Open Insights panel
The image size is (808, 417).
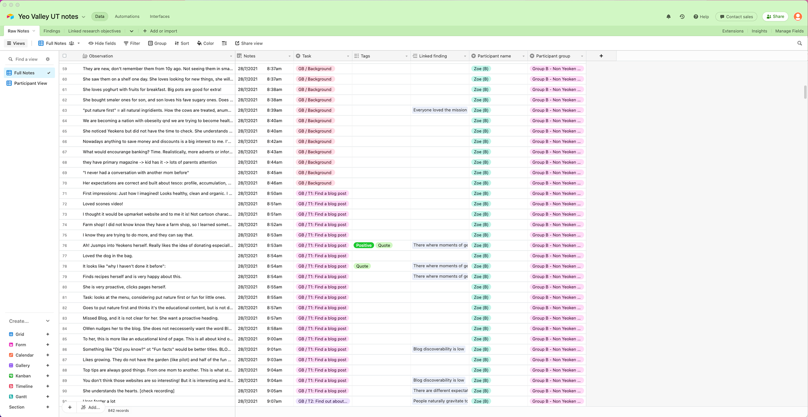coord(759,31)
